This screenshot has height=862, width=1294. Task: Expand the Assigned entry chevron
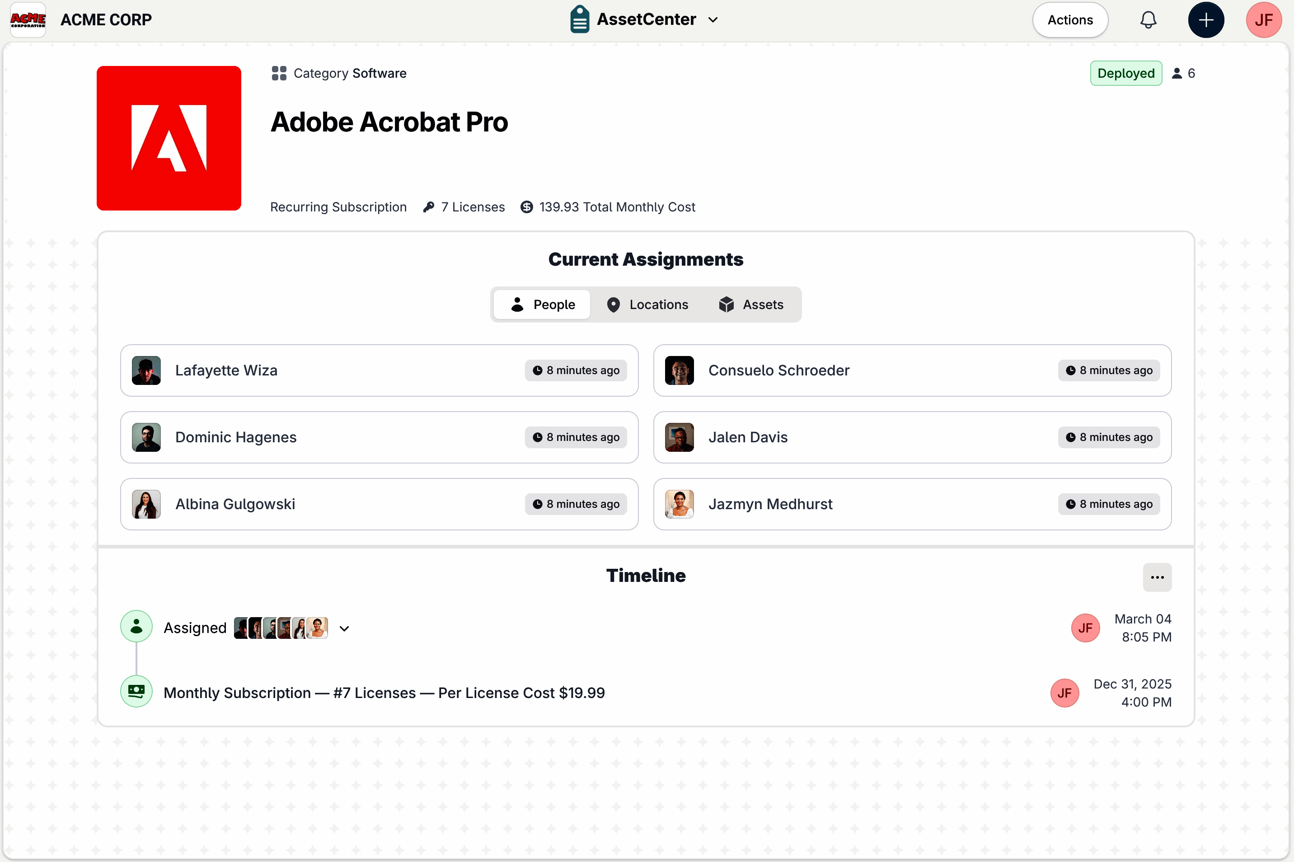344,628
